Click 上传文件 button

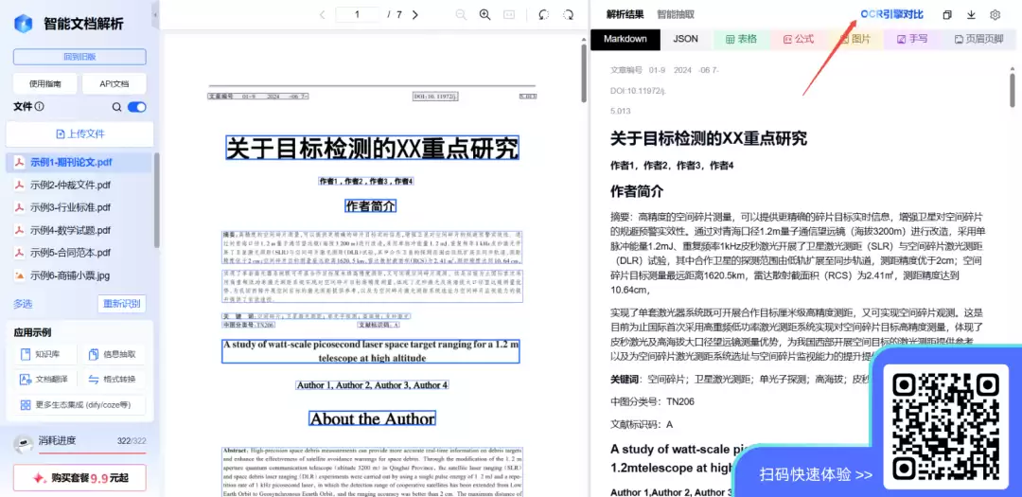coord(79,133)
